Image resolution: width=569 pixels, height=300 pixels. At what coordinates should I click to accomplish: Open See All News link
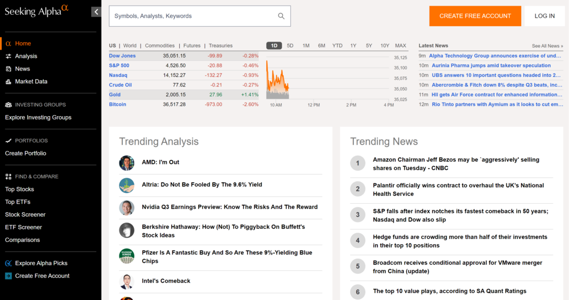547,46
